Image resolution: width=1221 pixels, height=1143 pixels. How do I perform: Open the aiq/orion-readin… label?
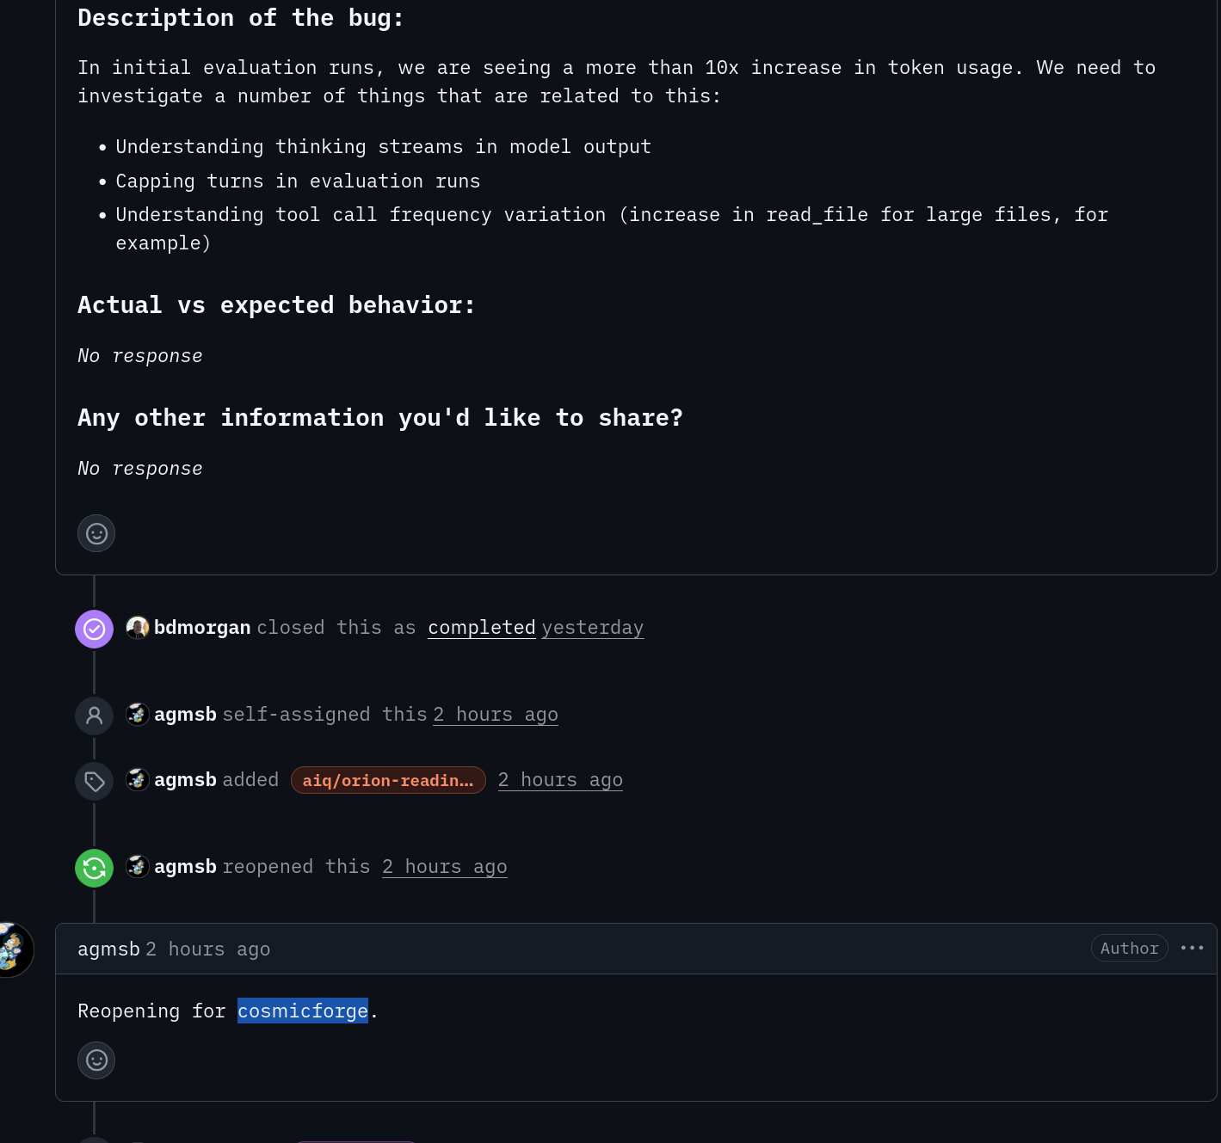pos(388,780)
